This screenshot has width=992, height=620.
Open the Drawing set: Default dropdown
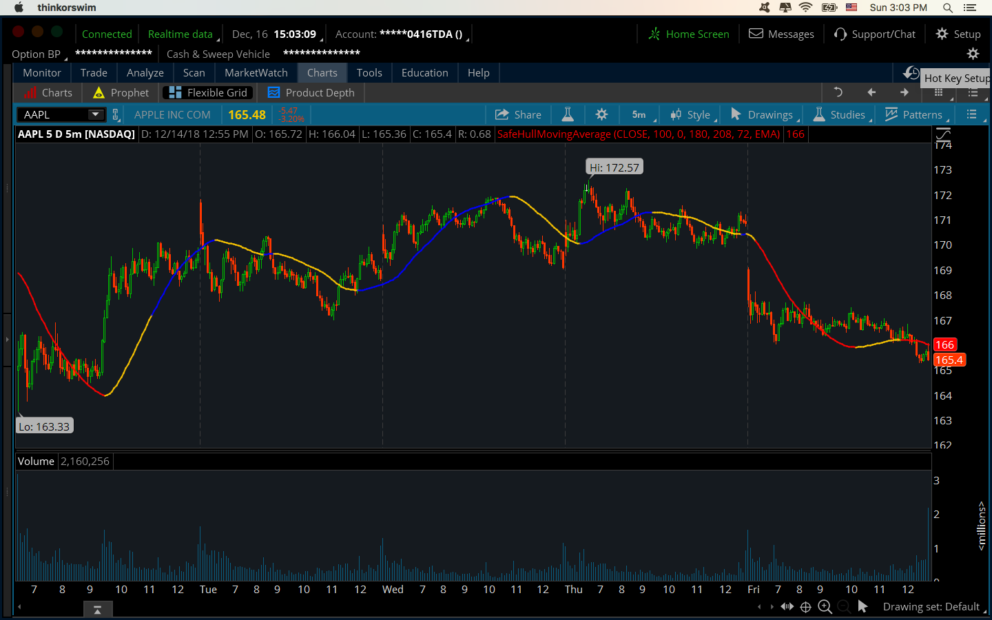click(933, 607)
